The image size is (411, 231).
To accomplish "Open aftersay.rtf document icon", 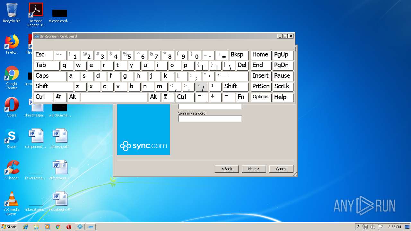I will (60, 139).
